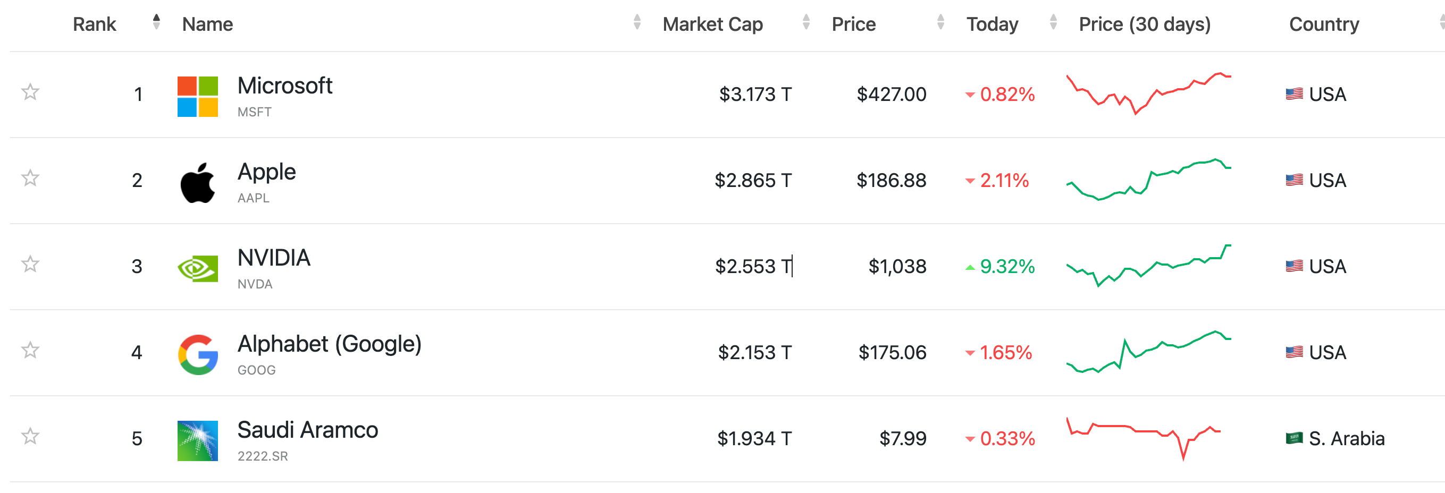Sort by Price using sort arrows
This screenshot has height=493, width=1445.
(x=940, y=22)
